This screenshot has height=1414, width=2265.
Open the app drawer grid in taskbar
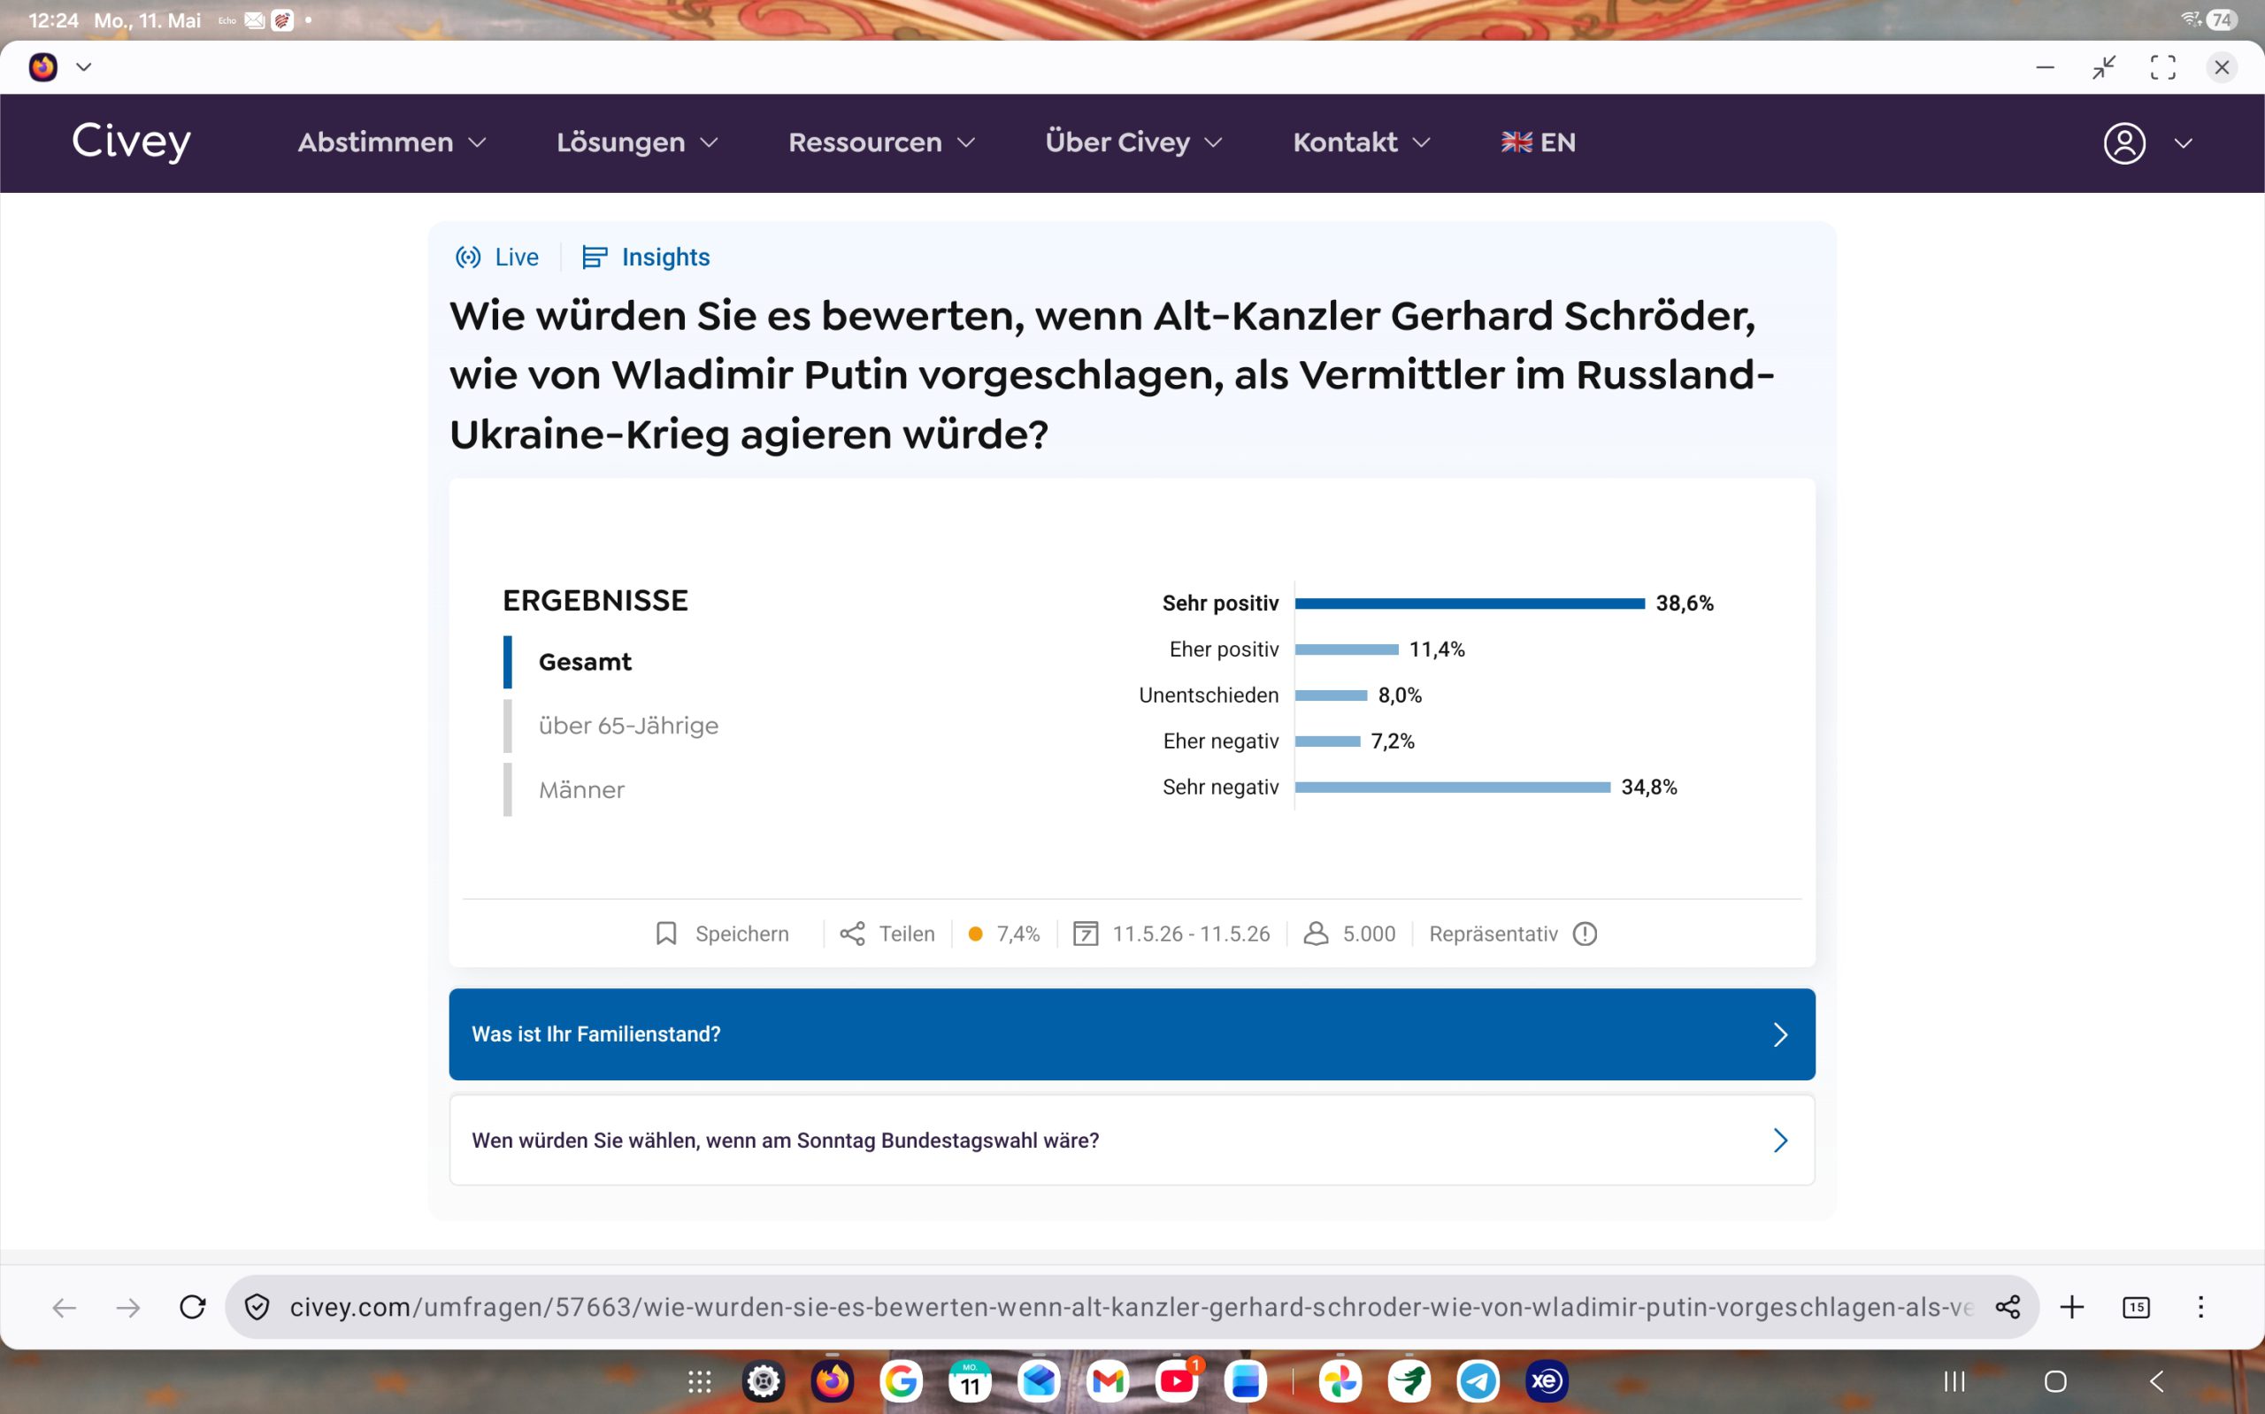click(699, 1381)
